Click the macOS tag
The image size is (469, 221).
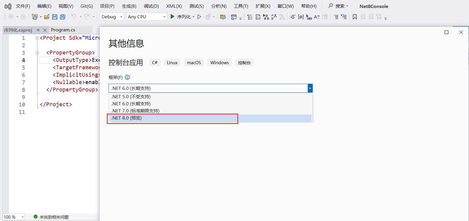coord(194,62)
